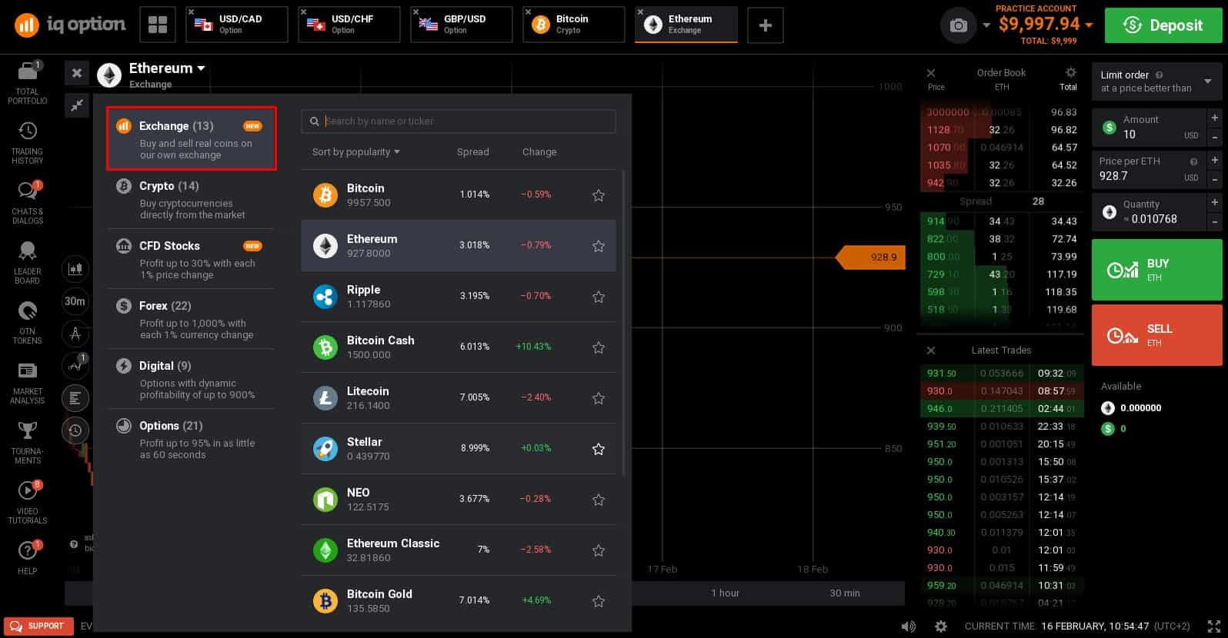Switch to the USD/CAD Option tab
The image size is (1228, 638).
point(237,25)
